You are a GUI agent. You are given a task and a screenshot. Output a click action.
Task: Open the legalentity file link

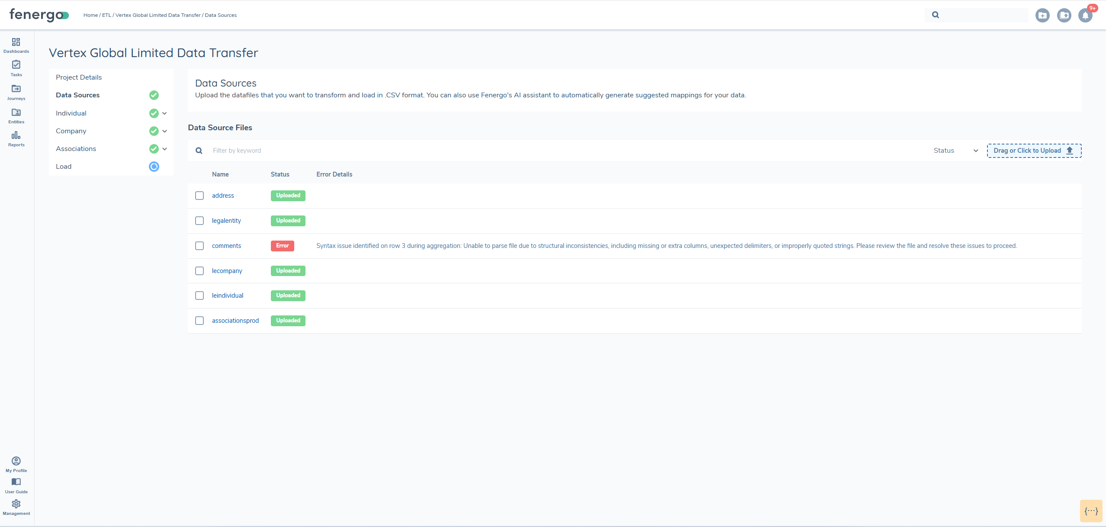click(226, 221)
